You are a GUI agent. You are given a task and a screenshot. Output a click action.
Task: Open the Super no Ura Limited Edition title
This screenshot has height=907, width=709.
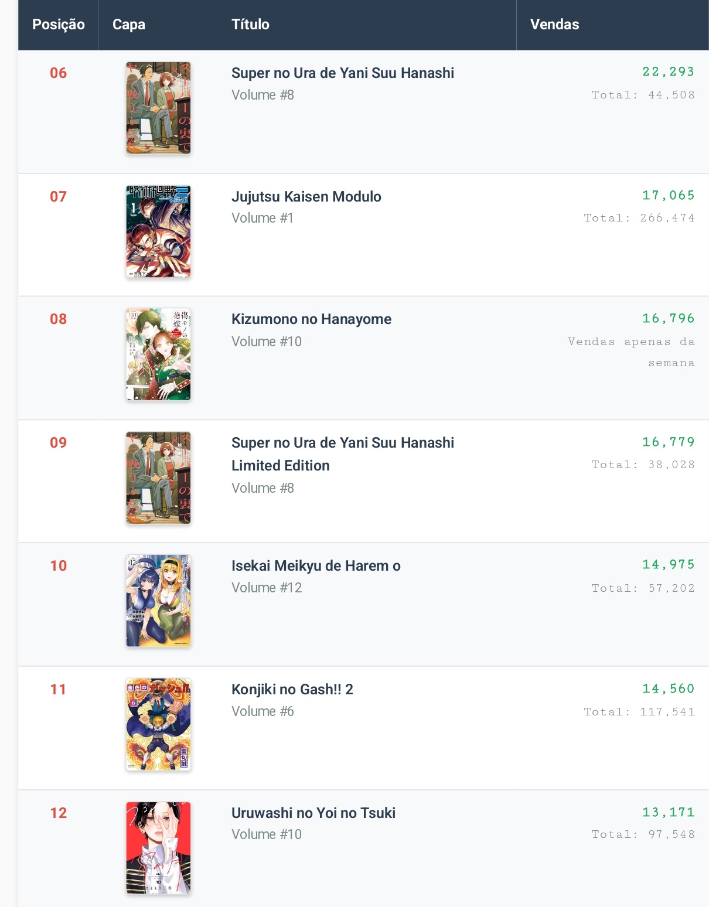pyautogui.click(x=342, y=453)
